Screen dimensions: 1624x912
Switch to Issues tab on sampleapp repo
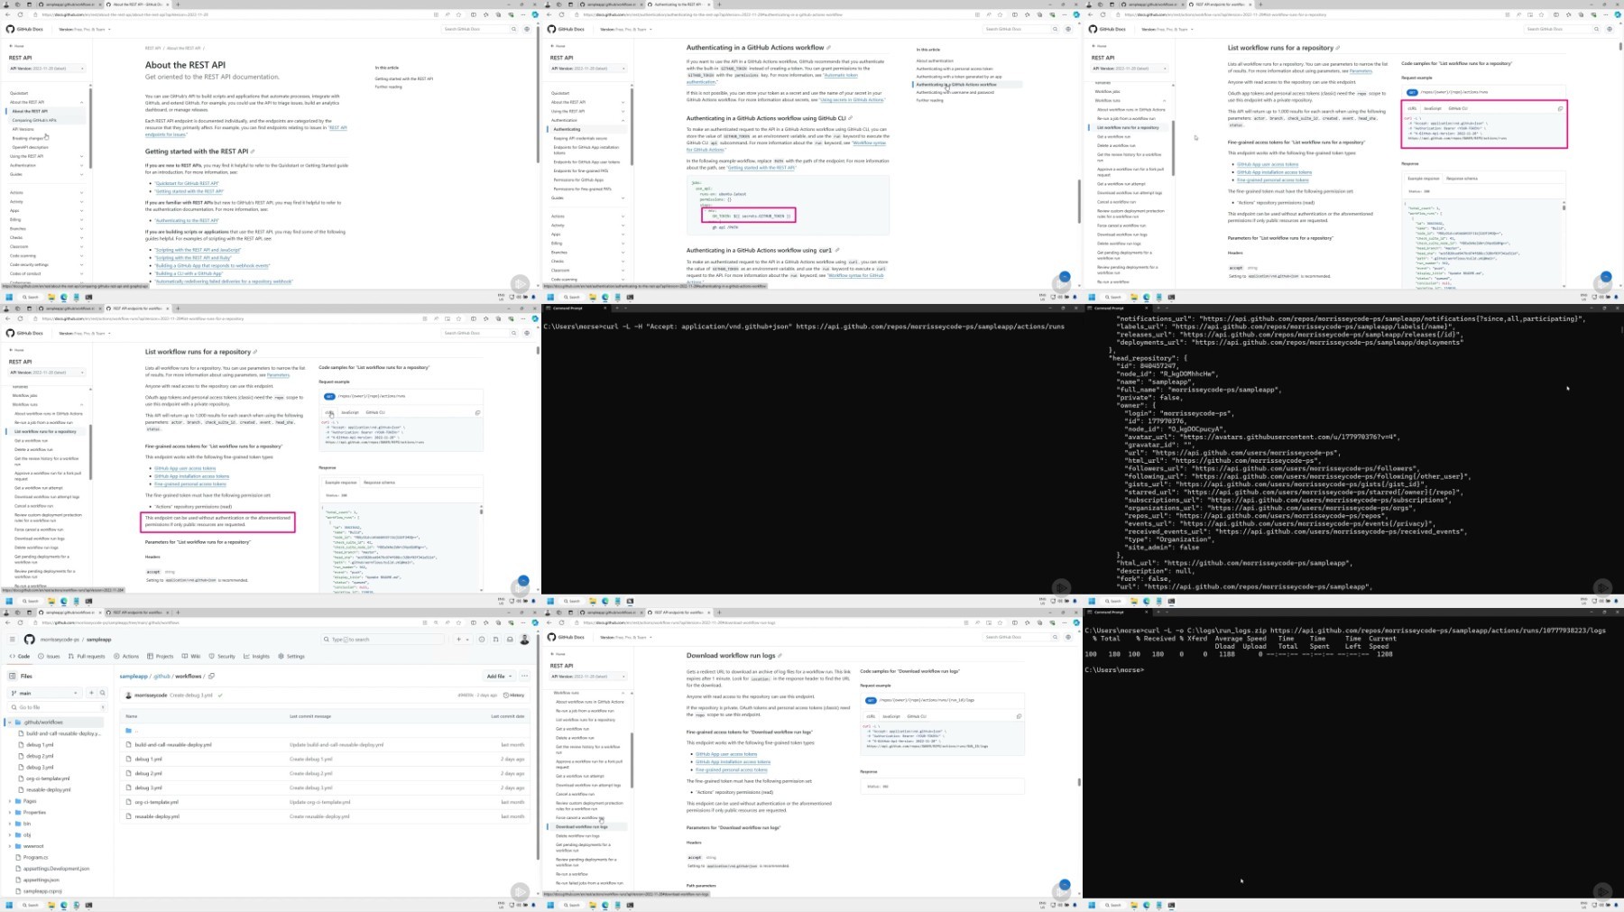(50, 656)
